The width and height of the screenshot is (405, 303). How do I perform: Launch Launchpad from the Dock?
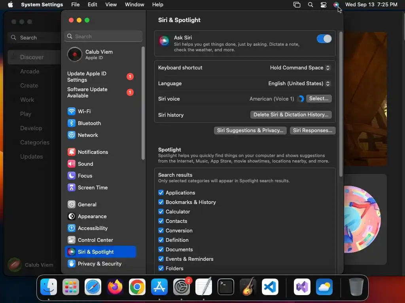71,287
